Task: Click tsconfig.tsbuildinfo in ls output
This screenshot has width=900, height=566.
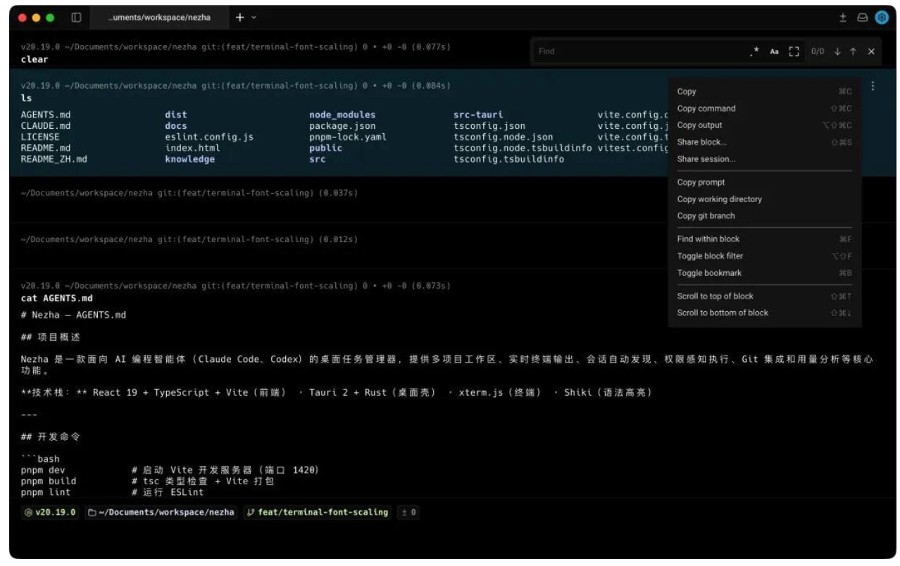Action: pos(508,159)
